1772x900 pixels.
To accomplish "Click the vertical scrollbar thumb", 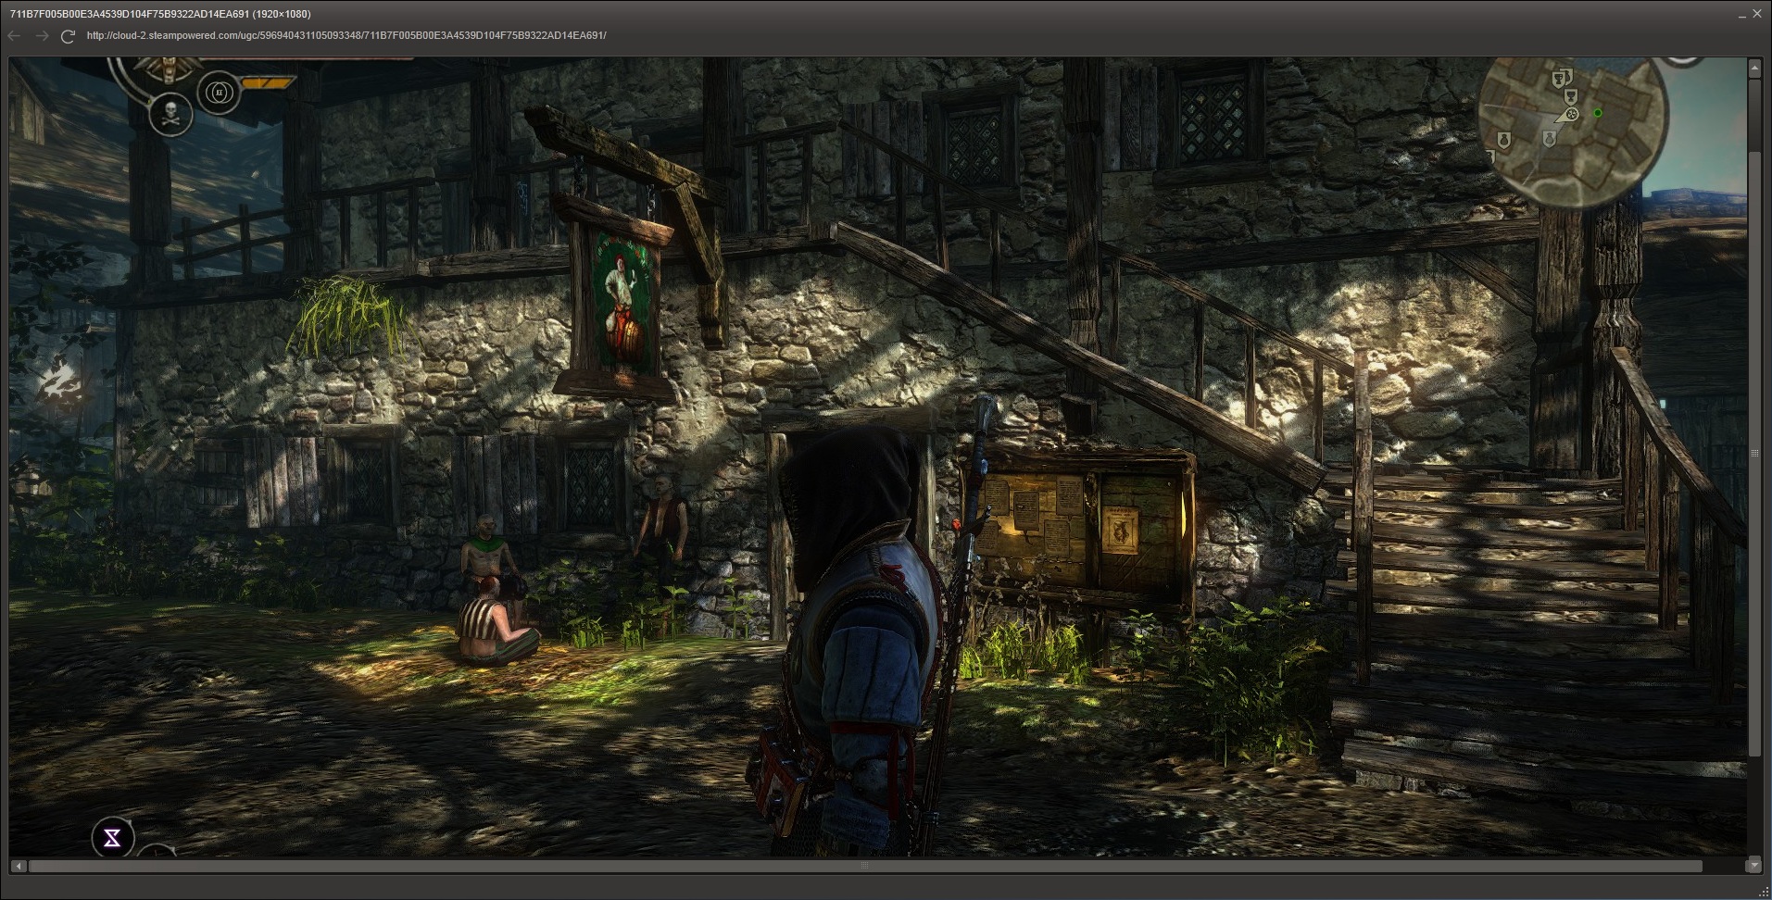I will 1753,452.
